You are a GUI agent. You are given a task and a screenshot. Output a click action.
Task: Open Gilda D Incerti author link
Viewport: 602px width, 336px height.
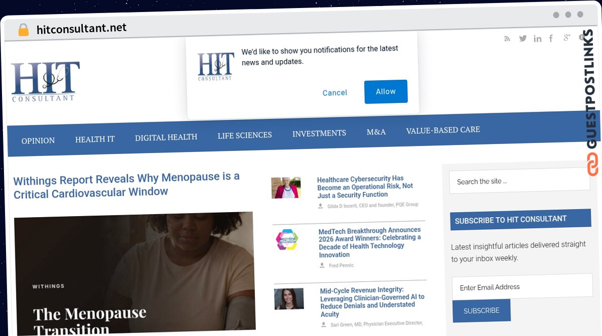[x=373, y=205]
